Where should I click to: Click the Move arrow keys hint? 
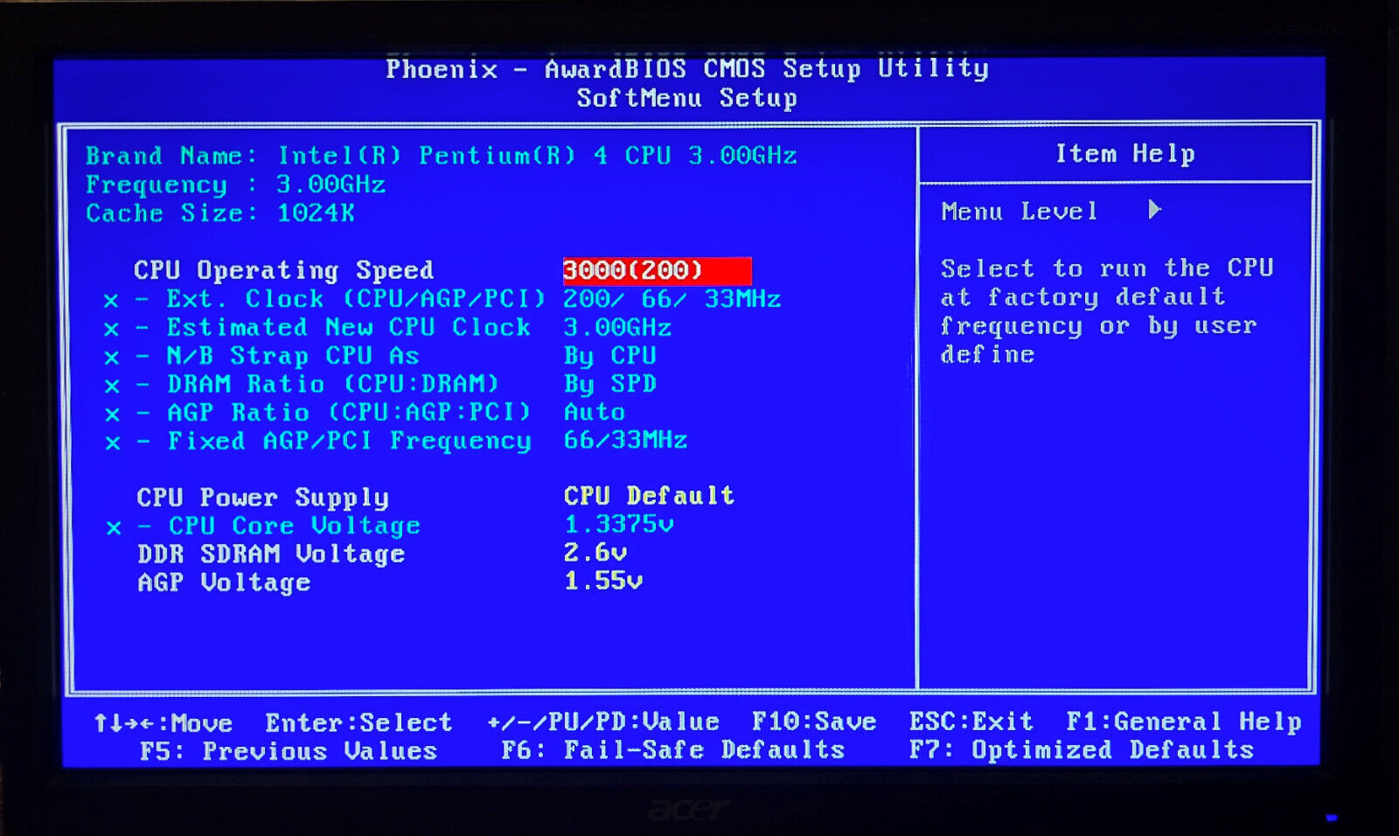(x=164, y=723)
